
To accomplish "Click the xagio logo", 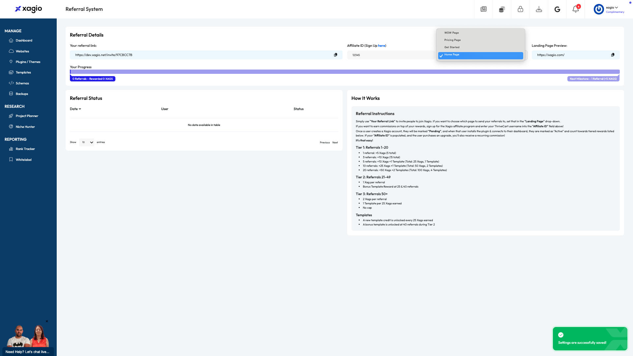I will pos(28,9).
